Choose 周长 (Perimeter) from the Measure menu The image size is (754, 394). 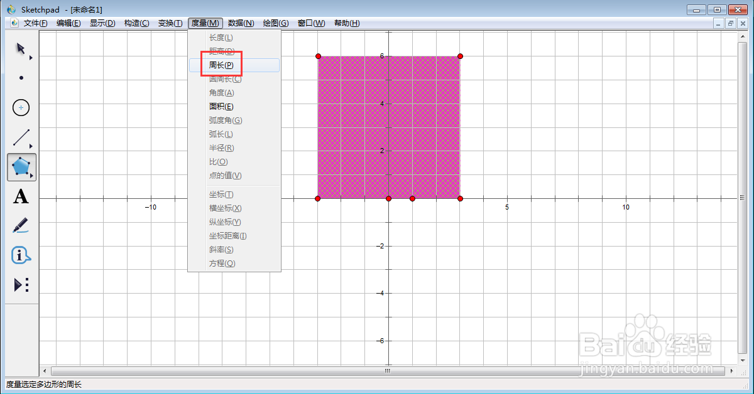[x=221, y=65]
